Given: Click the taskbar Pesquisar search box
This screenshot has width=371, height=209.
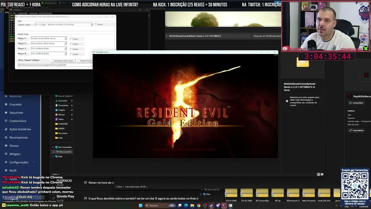Looking at the screenshot, I should [x=160, y=206].
